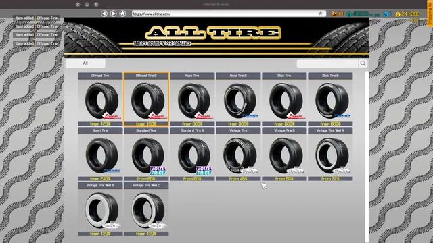Image resolution: width=433 pixels, height=243 pixels.
Task: Focus the shop search text field
Action: pyautogui.click(x=327, y=63)
